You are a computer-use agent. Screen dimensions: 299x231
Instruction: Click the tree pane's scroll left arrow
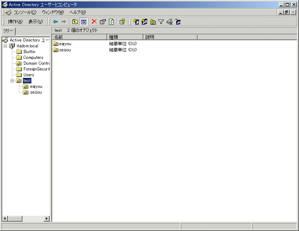click(5, 218)
